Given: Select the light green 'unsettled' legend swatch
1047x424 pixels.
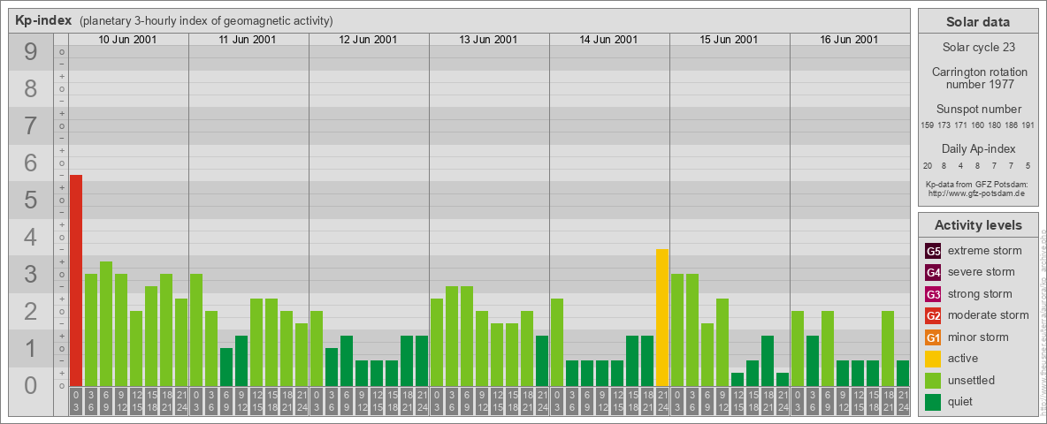Looking at the screenshot, I should [933, 381].
